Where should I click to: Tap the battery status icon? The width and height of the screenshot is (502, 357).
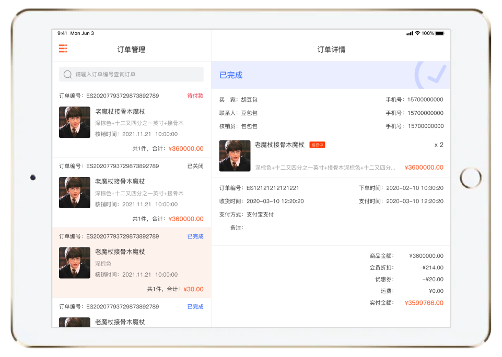click(x=440, y=33)
